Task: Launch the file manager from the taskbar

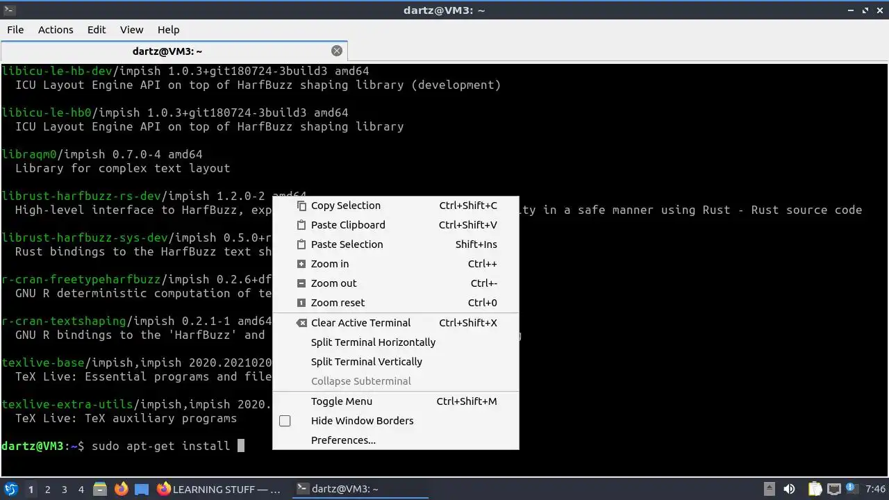Action: [100, 489]
